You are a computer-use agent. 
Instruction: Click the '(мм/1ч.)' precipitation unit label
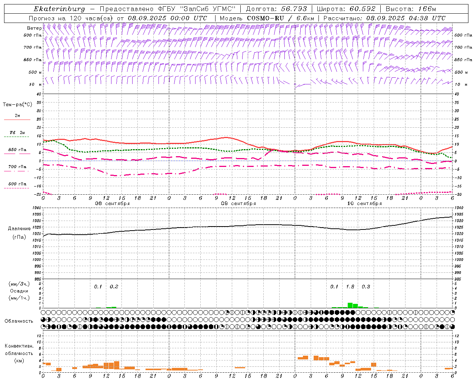pos(19,298)
